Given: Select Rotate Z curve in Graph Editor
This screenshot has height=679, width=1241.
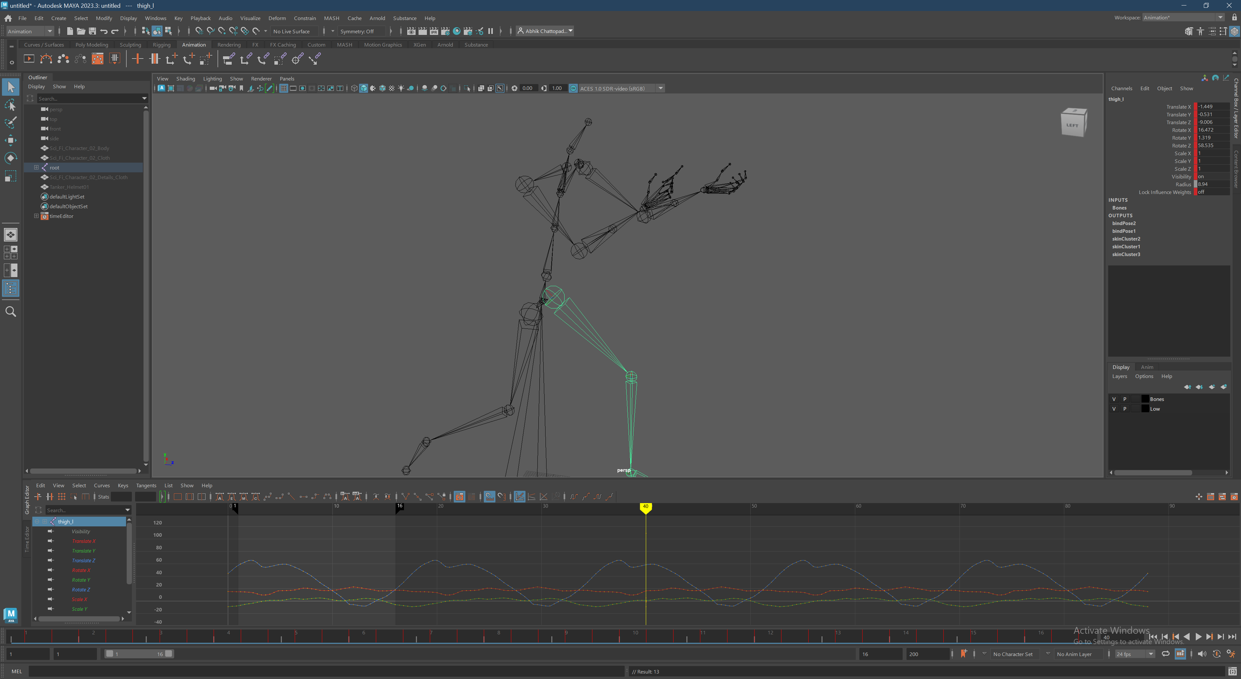Looking at the screenshot, I should pos(81,590).
